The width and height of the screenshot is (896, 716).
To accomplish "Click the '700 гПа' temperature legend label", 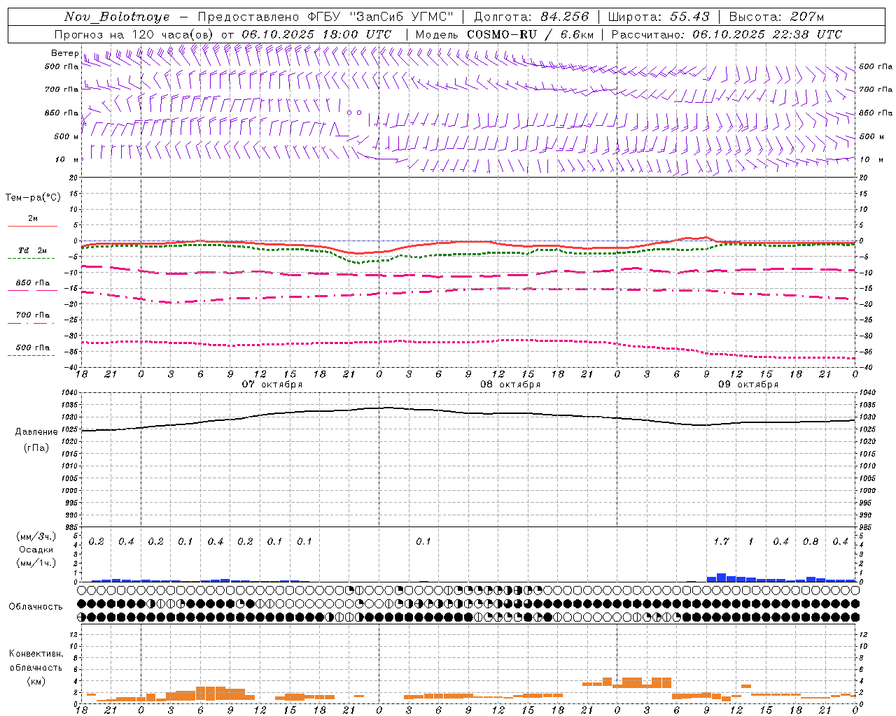I will tap(33, 315).
